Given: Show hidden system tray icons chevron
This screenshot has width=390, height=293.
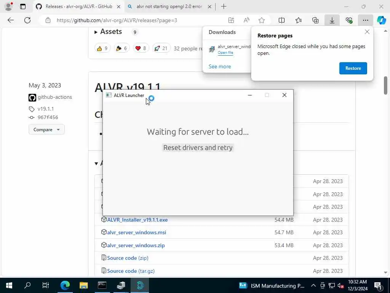Looking at the screenshot, I should [313, 285].
